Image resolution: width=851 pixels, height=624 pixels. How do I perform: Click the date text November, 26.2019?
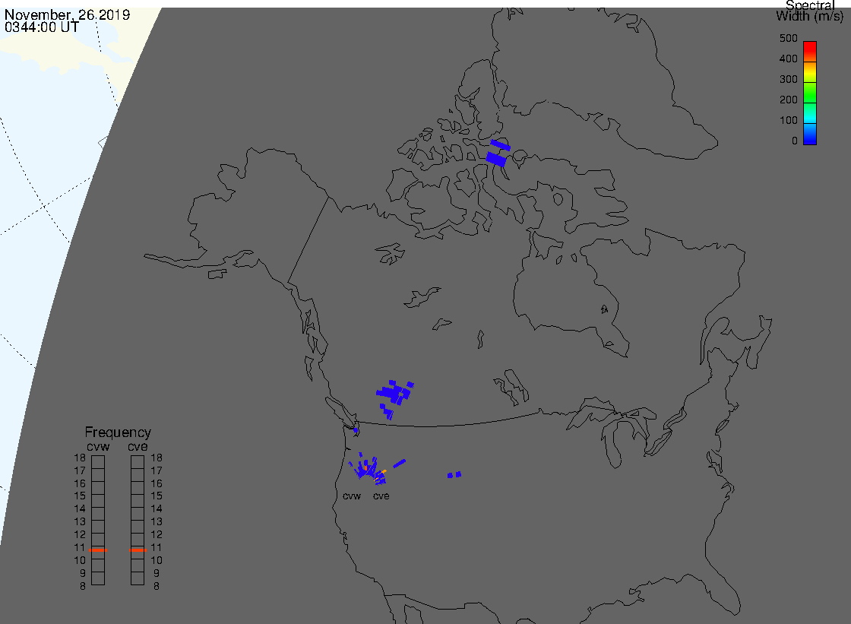click(x=68, y=14)
